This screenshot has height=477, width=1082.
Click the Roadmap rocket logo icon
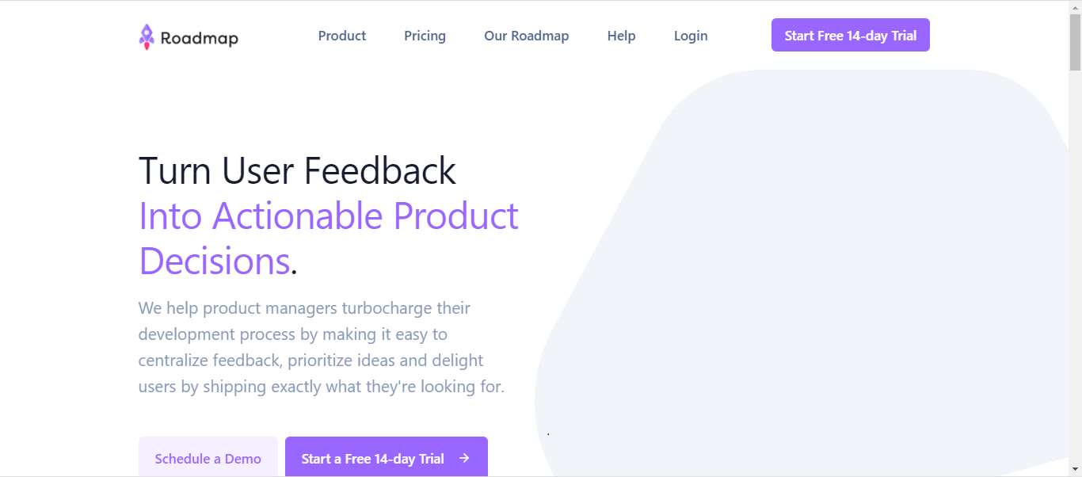[x=146, y=35]
